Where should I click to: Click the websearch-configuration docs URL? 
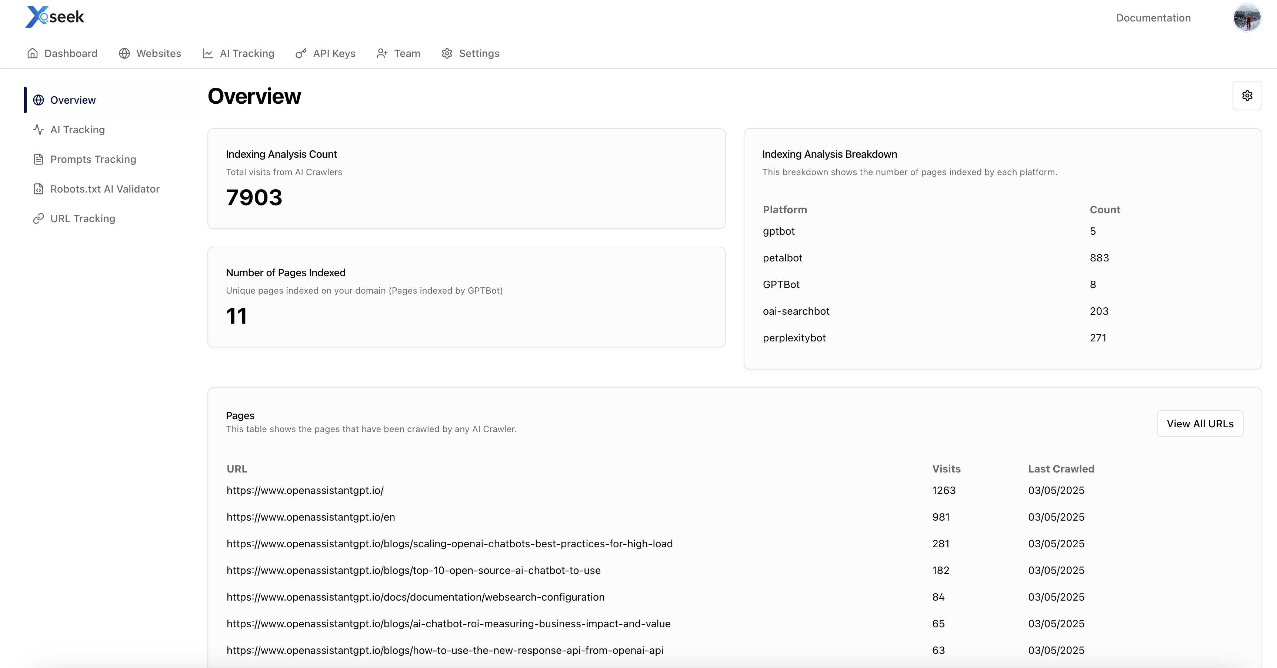(x=416, y=597)
